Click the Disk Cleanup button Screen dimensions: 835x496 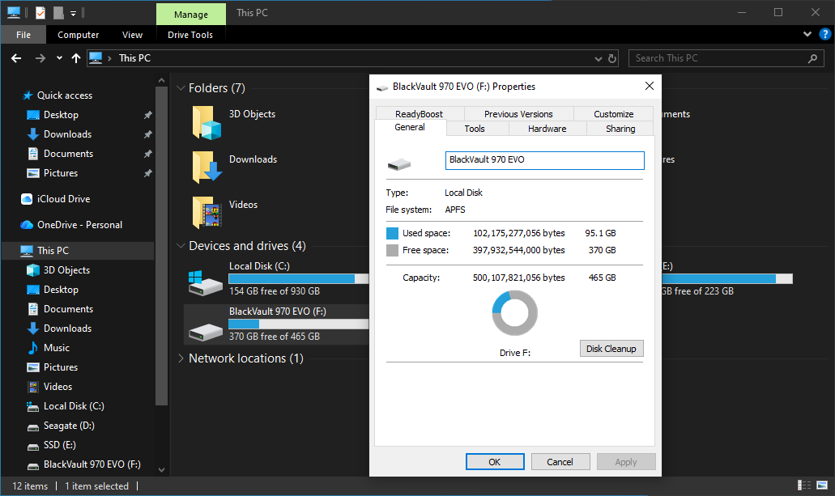coord(611,349)
